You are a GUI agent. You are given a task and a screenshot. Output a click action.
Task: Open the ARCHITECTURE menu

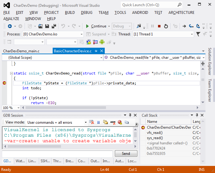tap(181, 13)
